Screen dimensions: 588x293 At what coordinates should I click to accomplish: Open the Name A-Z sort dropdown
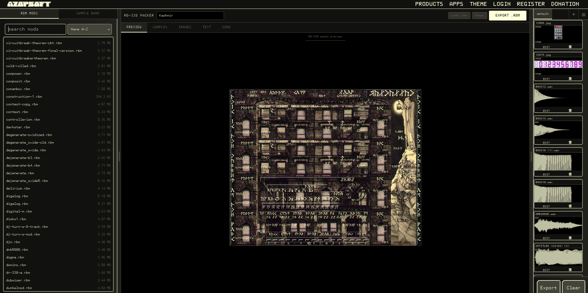89,29
